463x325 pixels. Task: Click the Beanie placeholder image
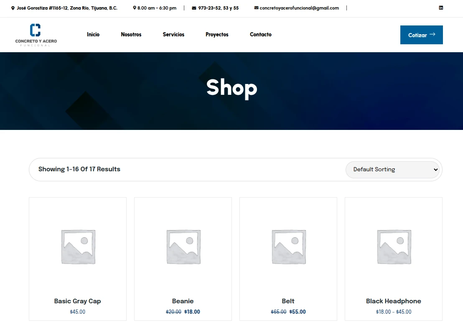tap(184, 247)
